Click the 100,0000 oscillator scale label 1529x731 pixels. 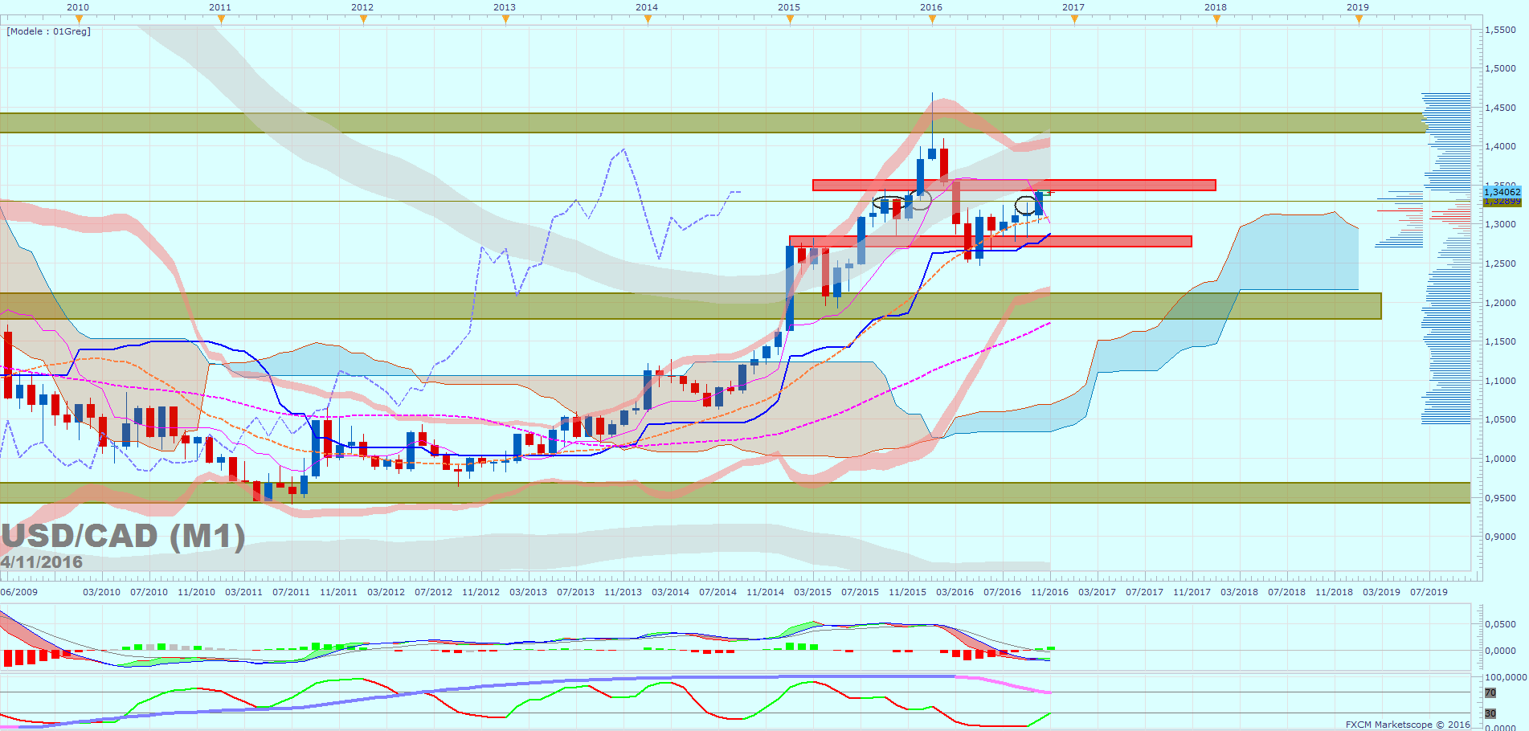(x=1506, y=677)
